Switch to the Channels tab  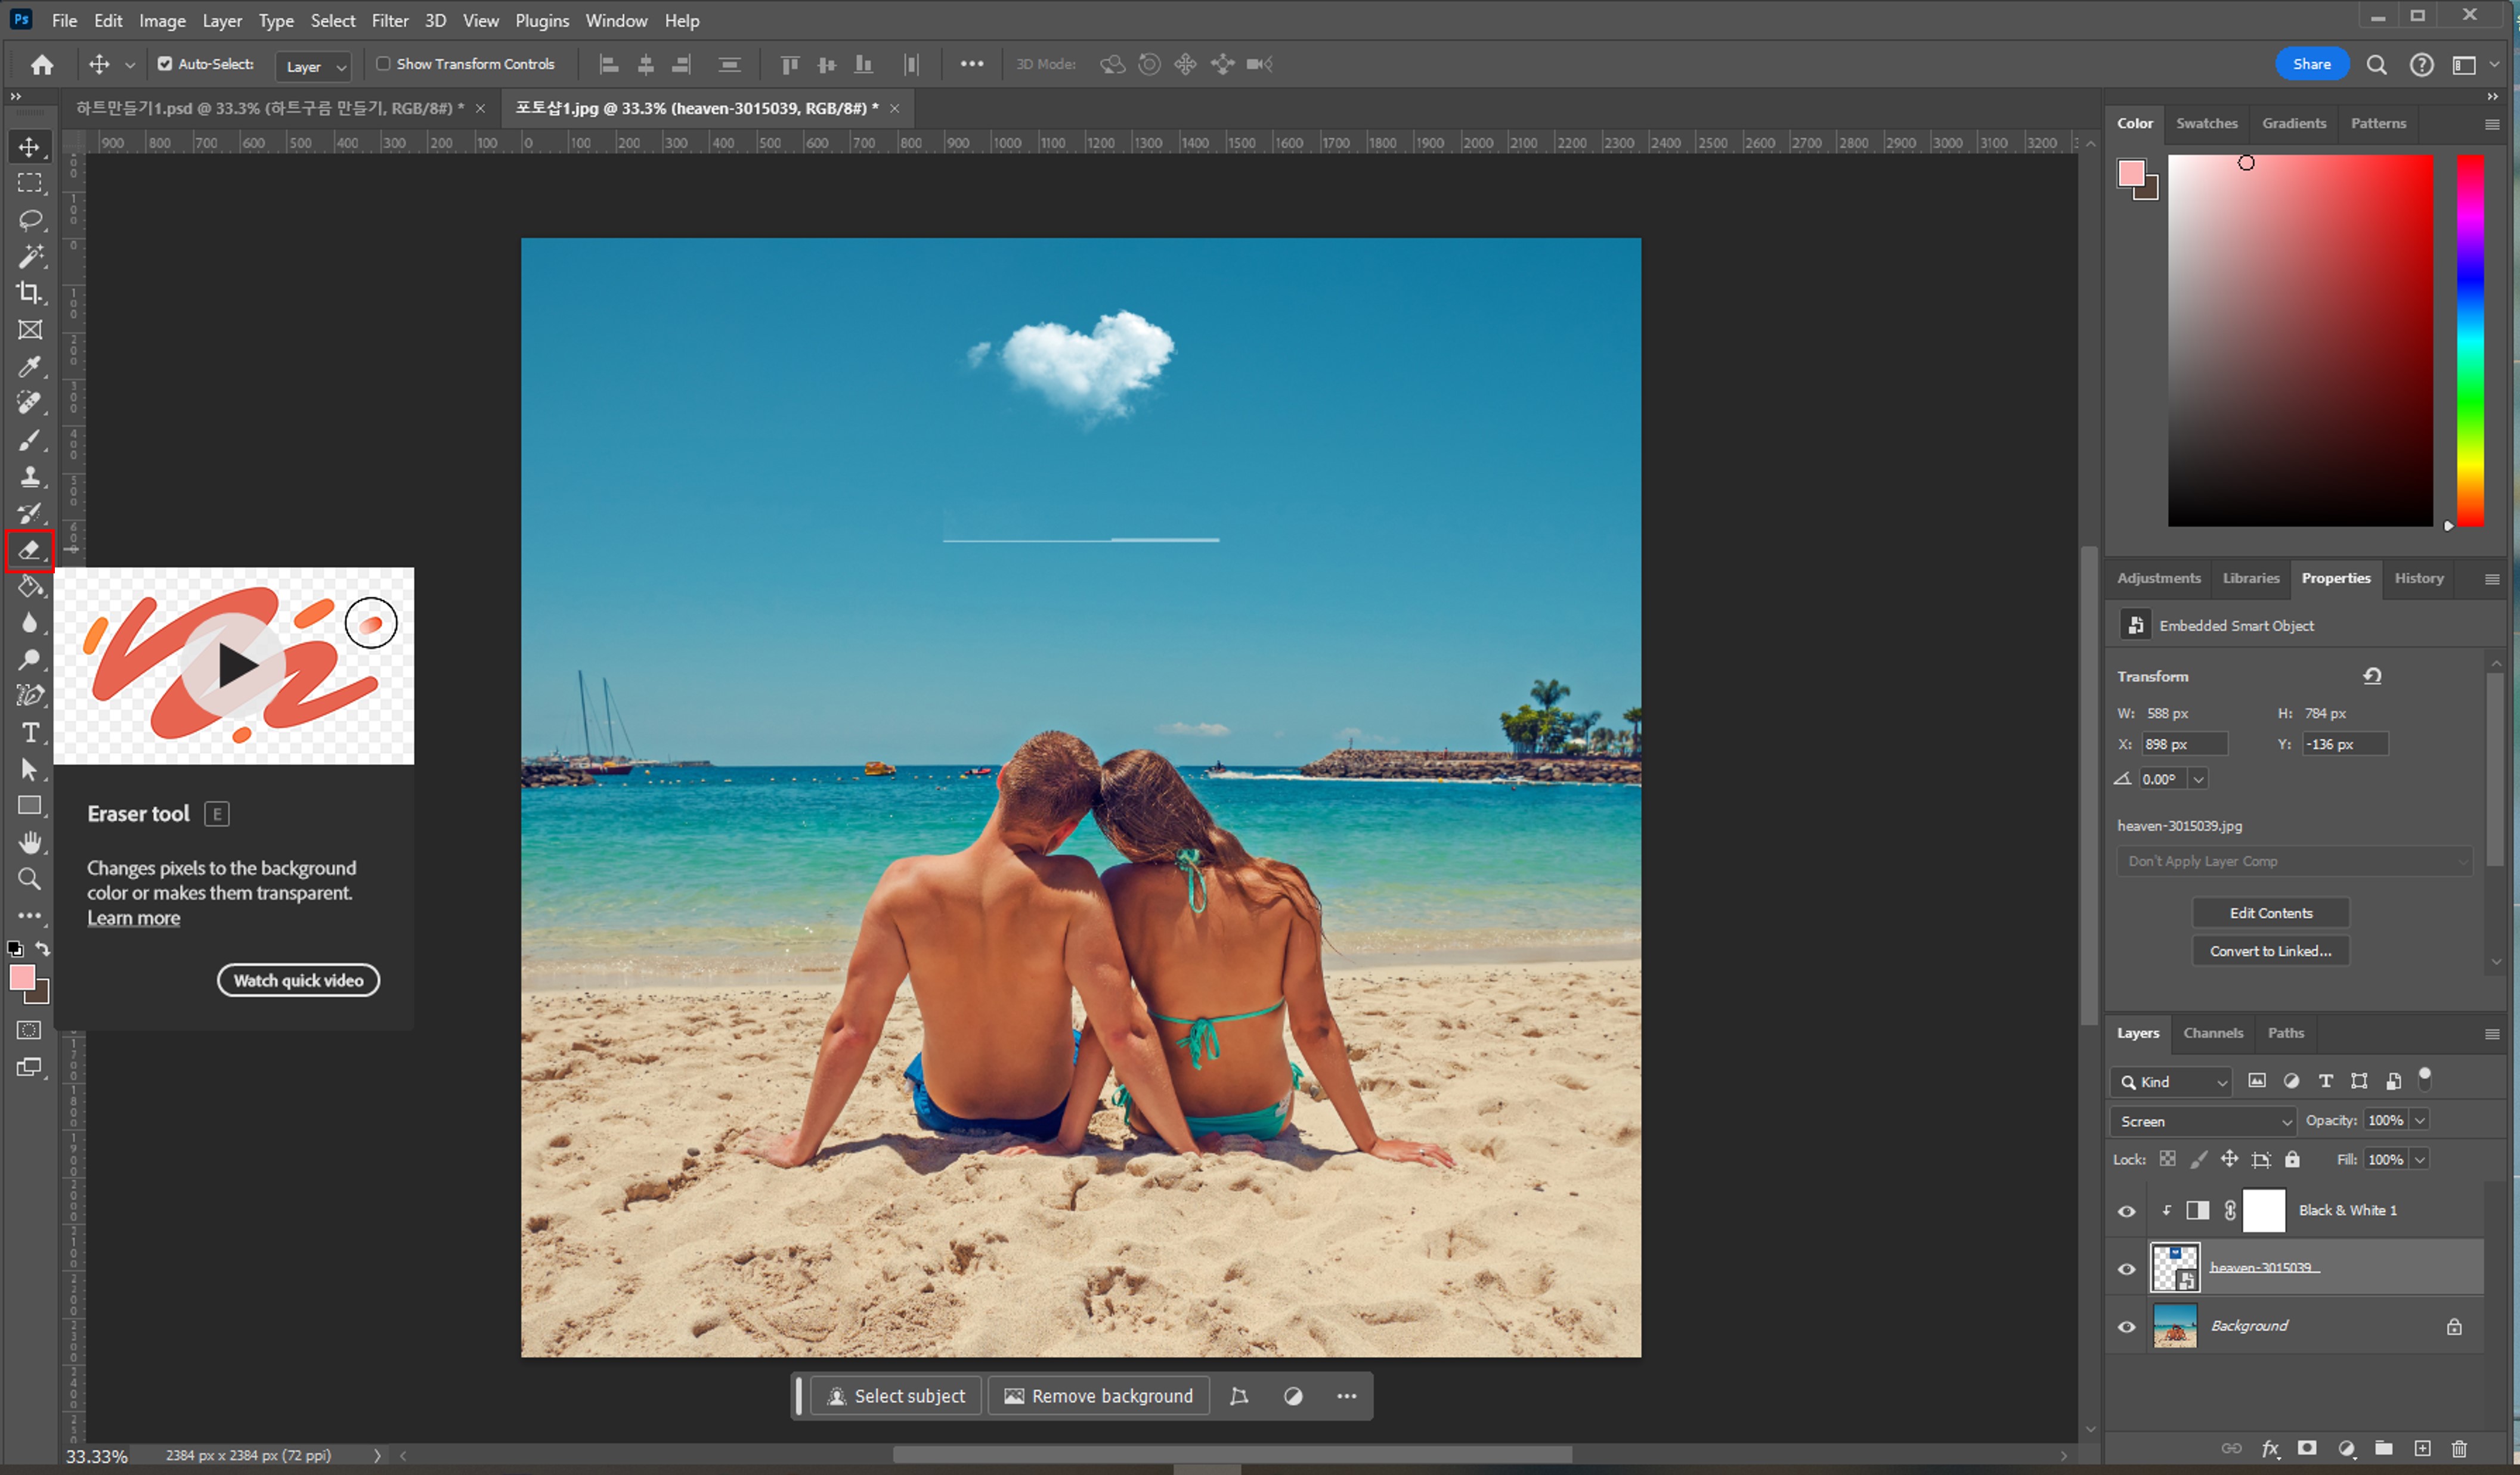pos(2212,1032)
